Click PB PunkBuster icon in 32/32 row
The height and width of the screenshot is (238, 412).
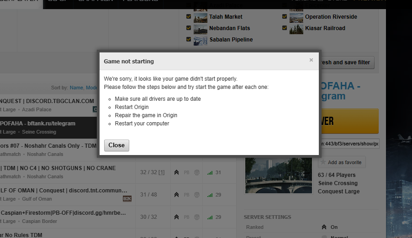(x=186, y=172)
